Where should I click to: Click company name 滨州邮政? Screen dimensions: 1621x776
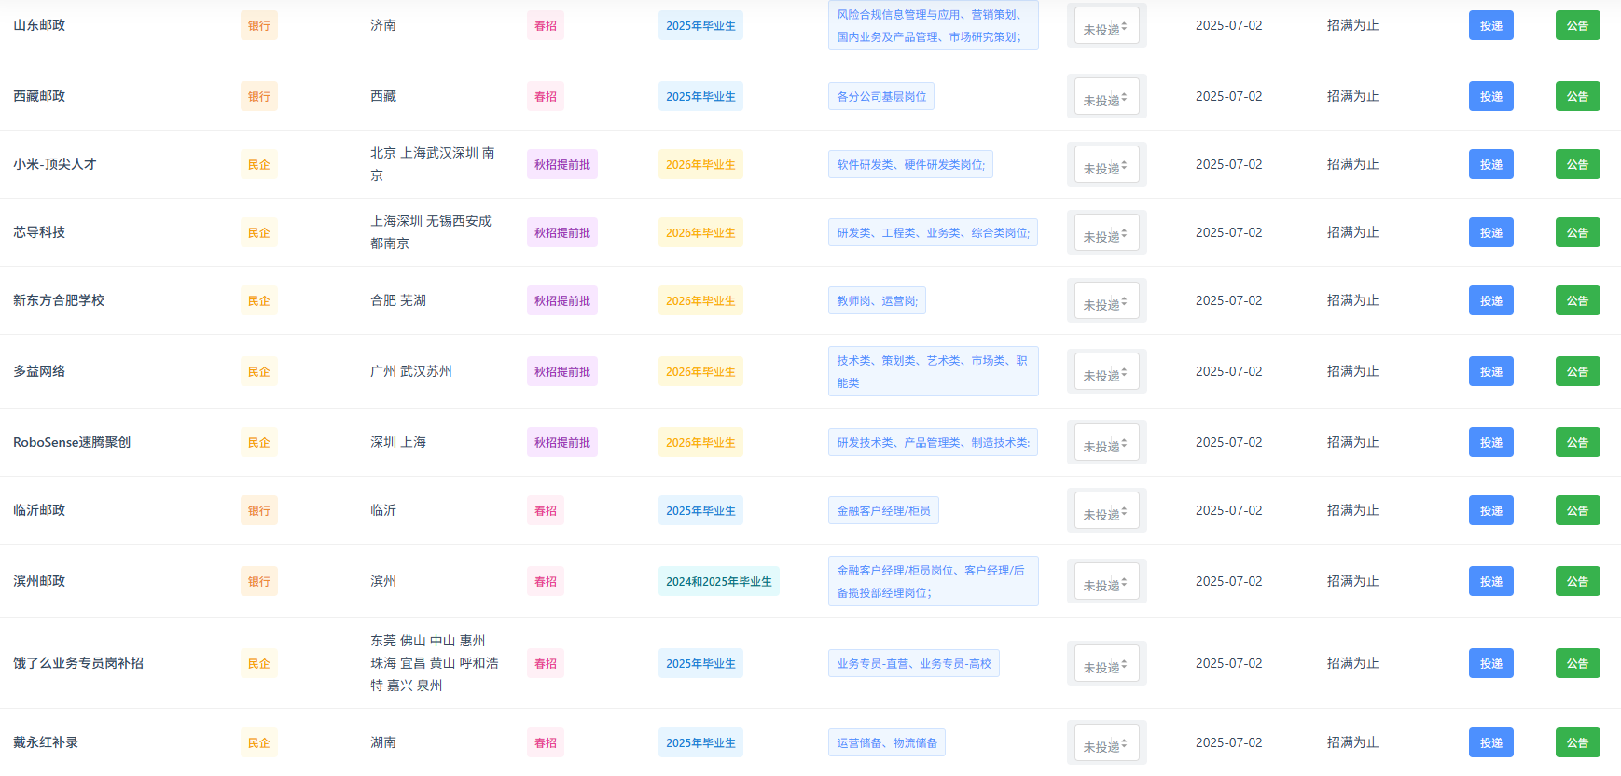pos(39,581)
